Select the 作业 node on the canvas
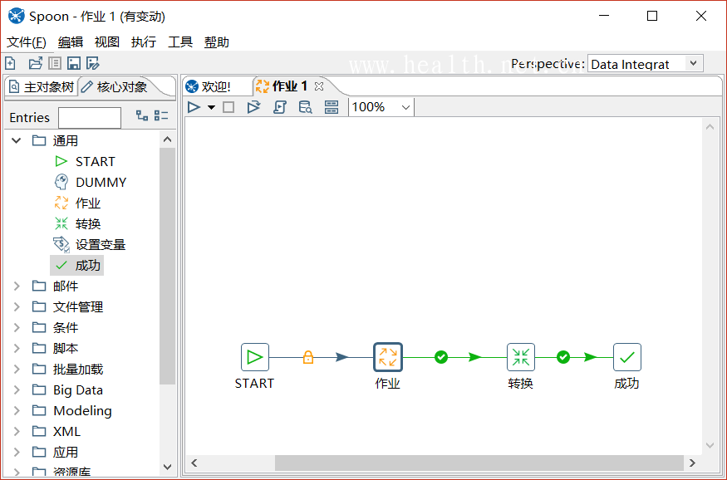The height and width of the screenshot is (480, 727). point(388,357)
